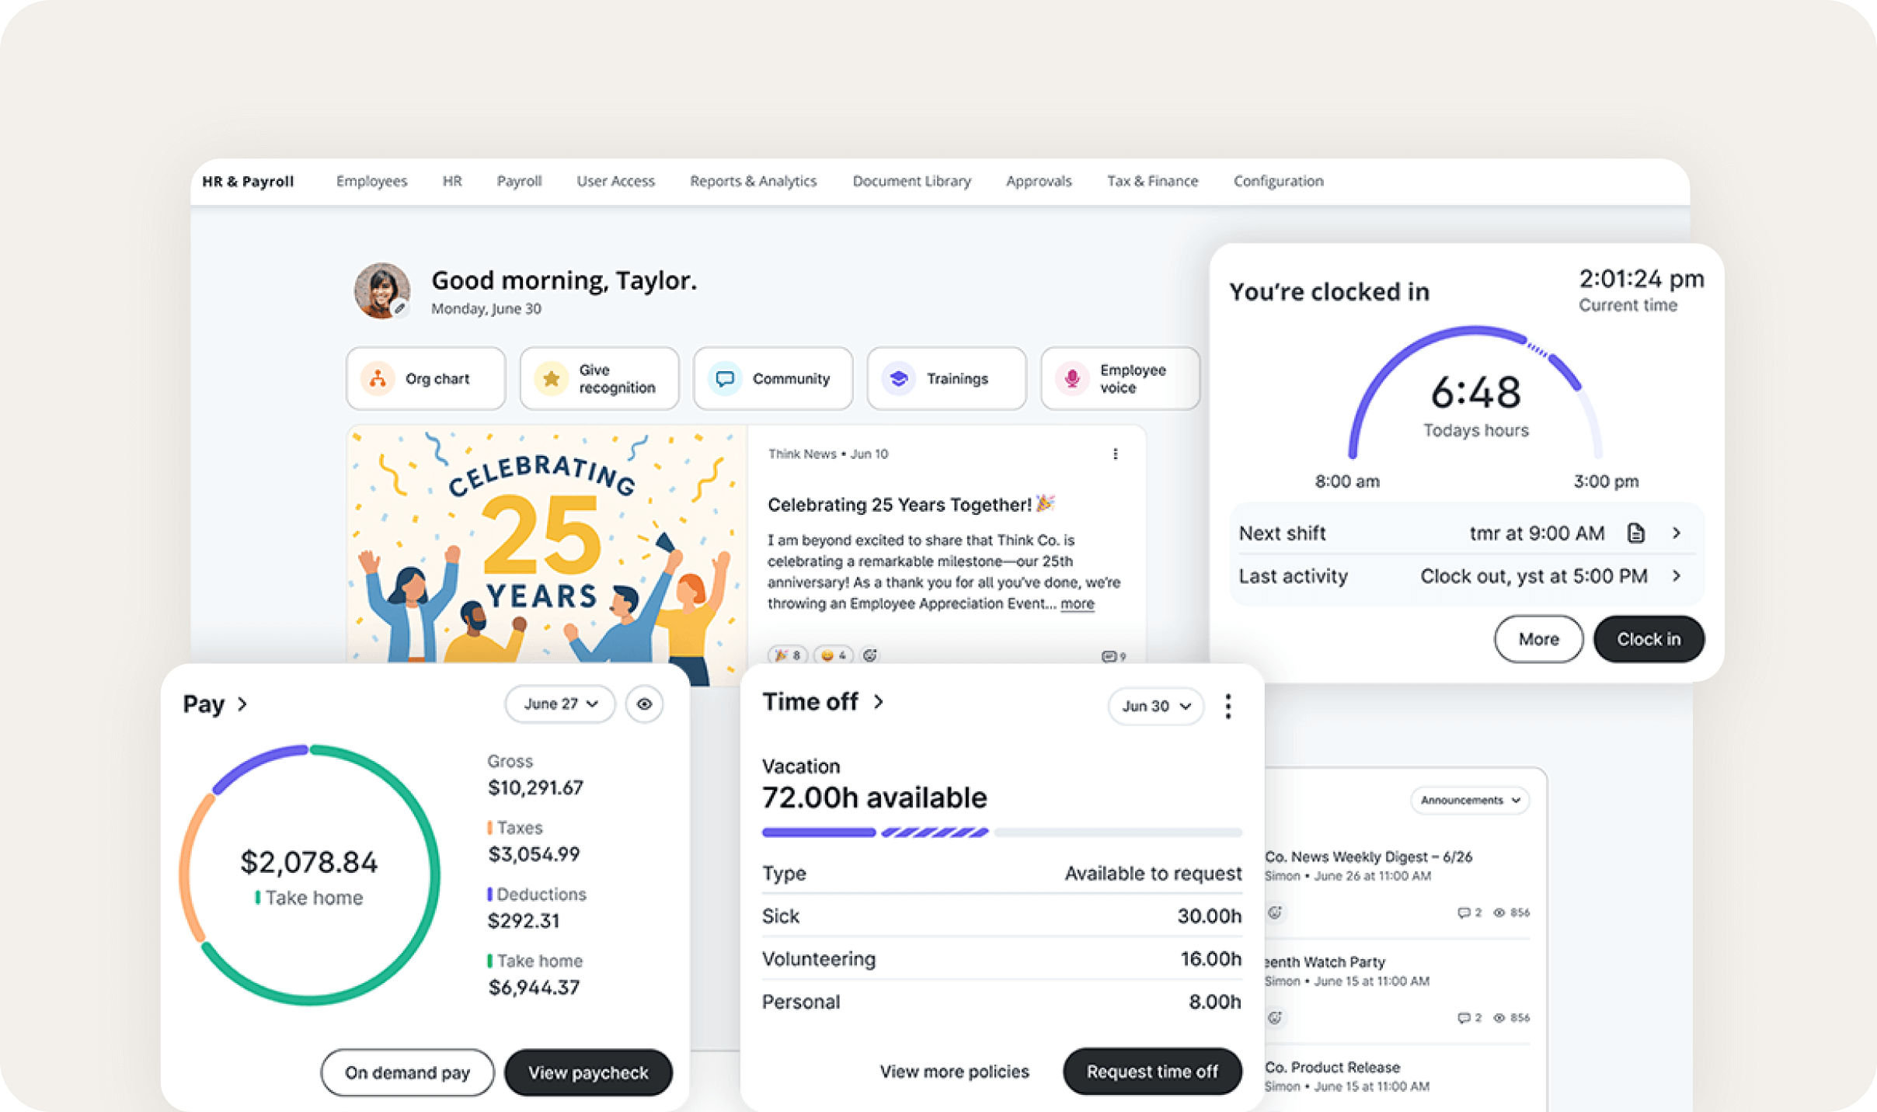This screenshot has width=1877, height=1112.
Task: Click the Employee voice microphone icon
Action: click(x=1072, y=379)
